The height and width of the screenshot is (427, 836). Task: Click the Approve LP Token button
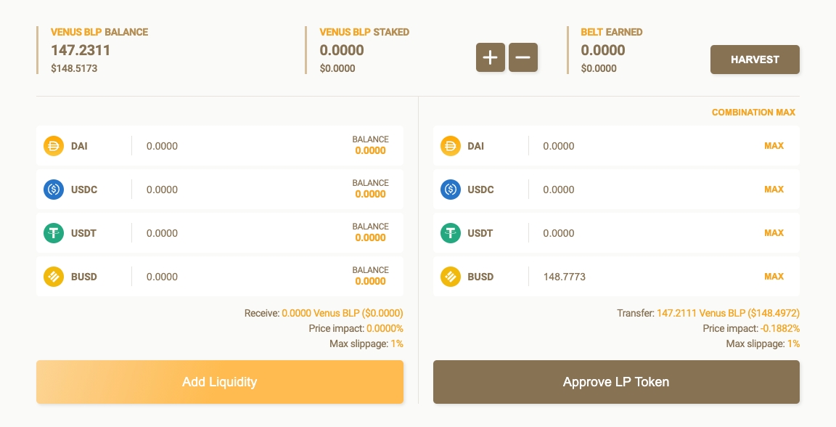616,382
